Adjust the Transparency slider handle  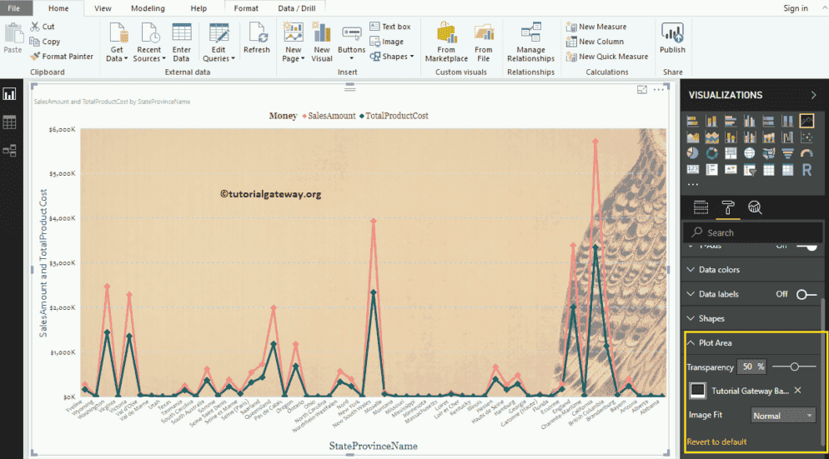tap(794, 367)
